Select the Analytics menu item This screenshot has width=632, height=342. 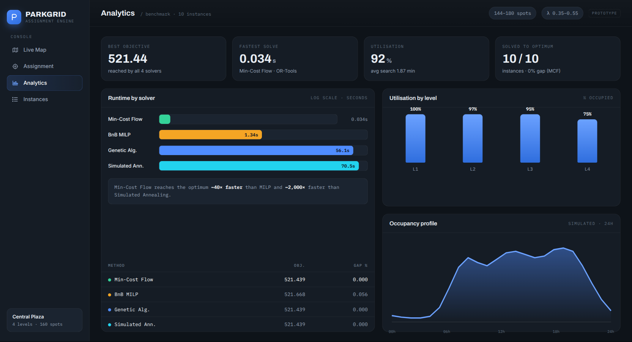pos(44,83)
